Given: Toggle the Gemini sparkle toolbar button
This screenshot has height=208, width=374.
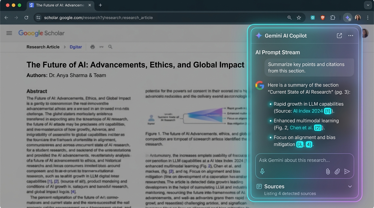Looking at the screenshot, I should 348,18.
